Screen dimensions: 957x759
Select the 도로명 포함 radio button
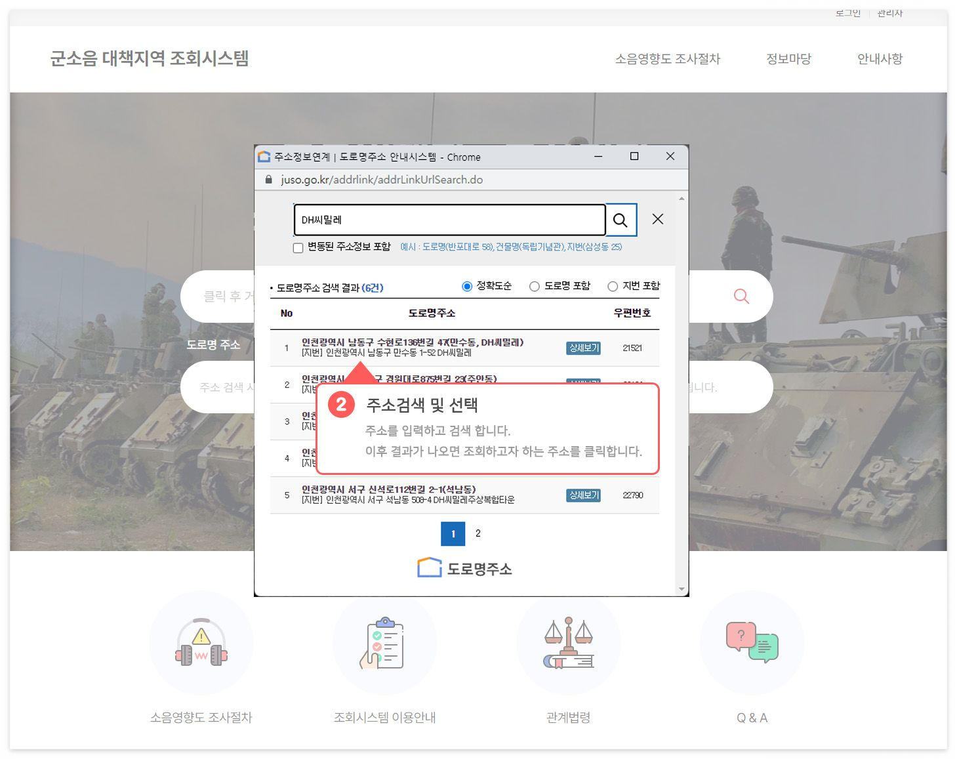tap(535, 285)
